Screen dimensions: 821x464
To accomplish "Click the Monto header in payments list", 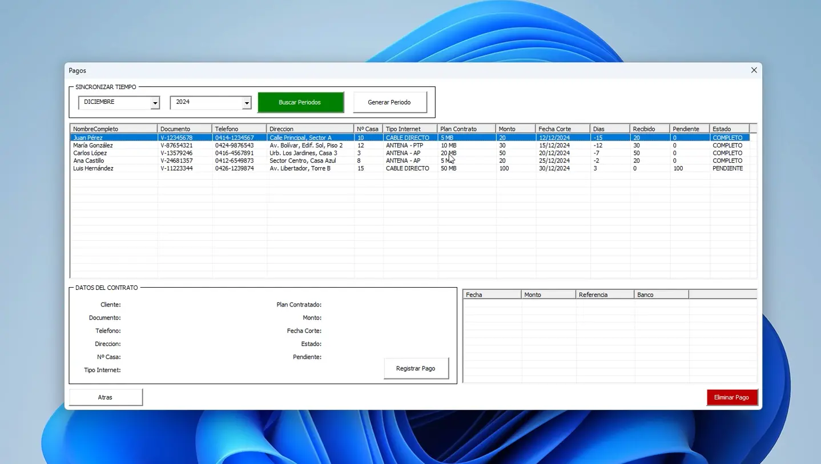I will (x=549, y=294).
